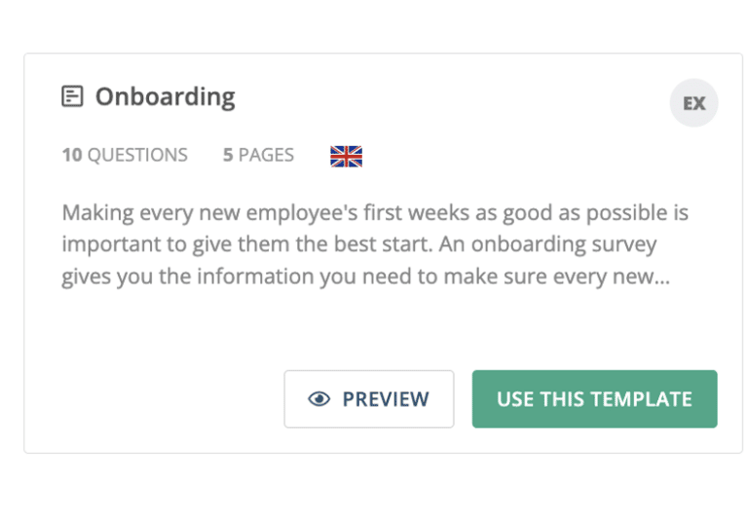Click the template description paragraph
The image size is (748, 517).
[375, 244]
